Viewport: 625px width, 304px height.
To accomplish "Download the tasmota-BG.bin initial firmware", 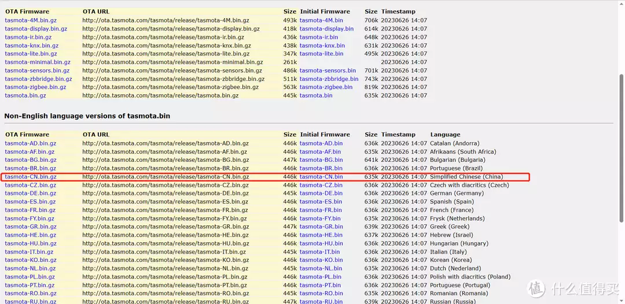I will pos(321,160).
